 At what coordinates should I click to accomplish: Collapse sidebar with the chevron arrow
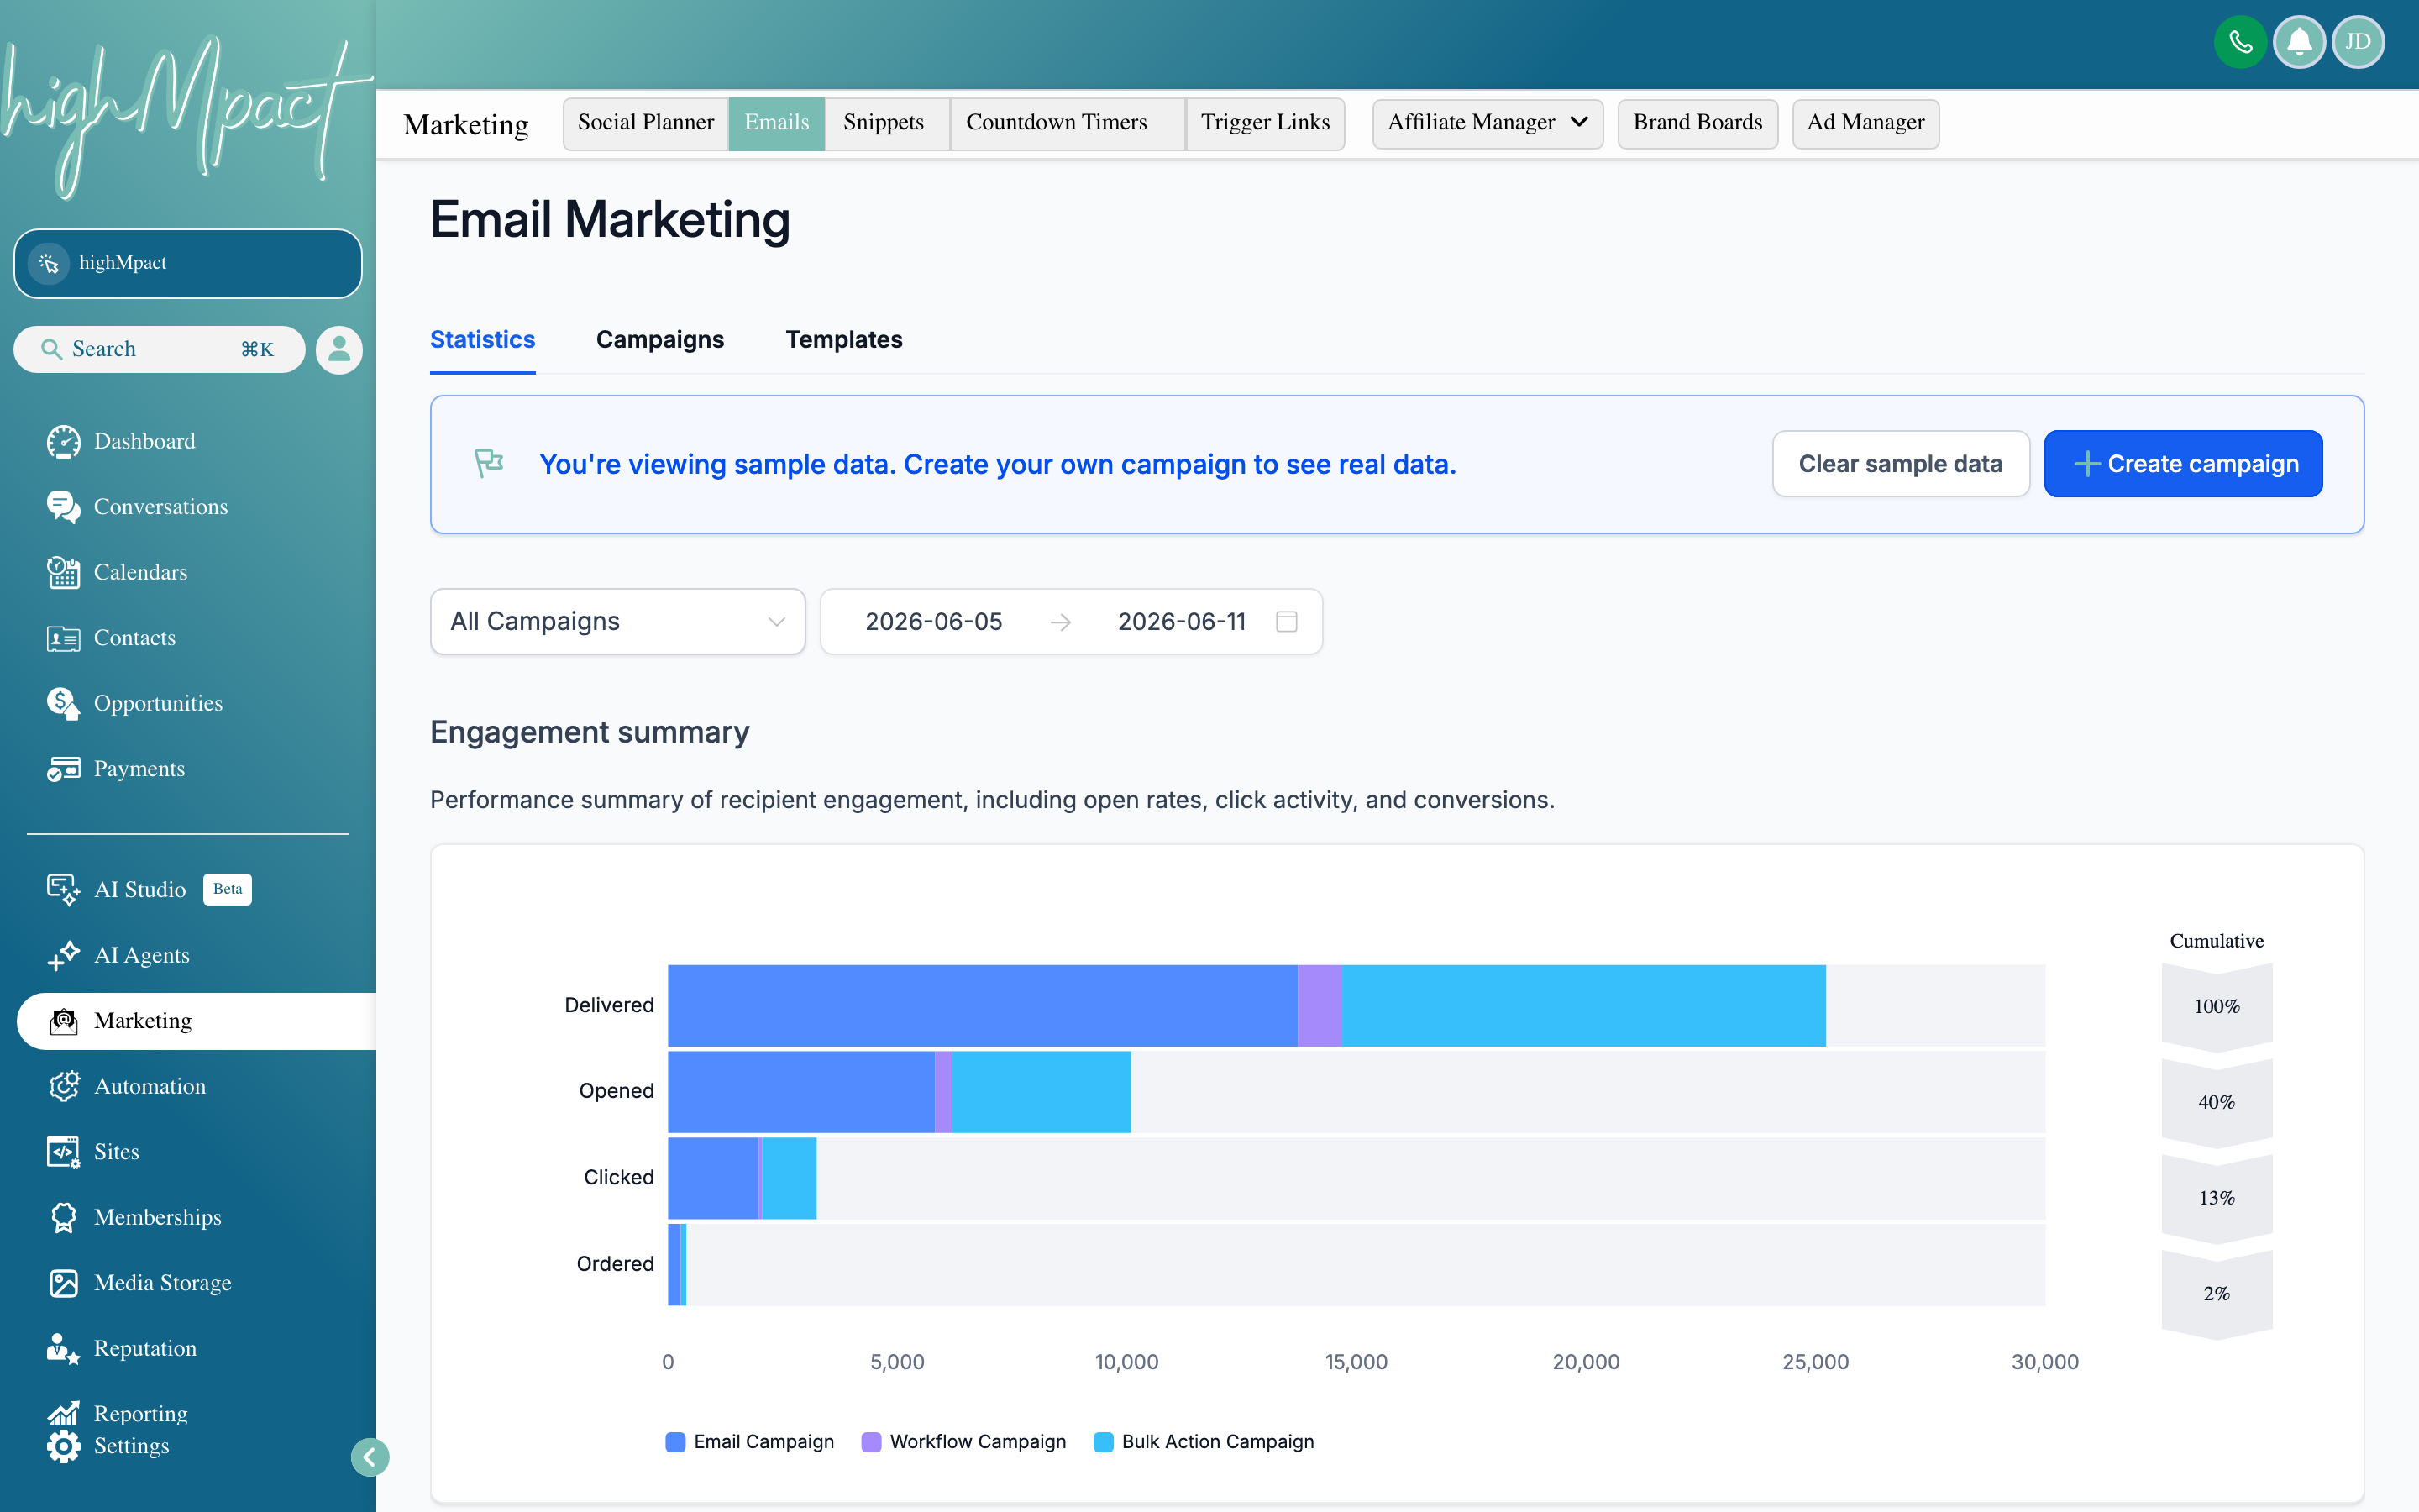(x=370, y=1457)
